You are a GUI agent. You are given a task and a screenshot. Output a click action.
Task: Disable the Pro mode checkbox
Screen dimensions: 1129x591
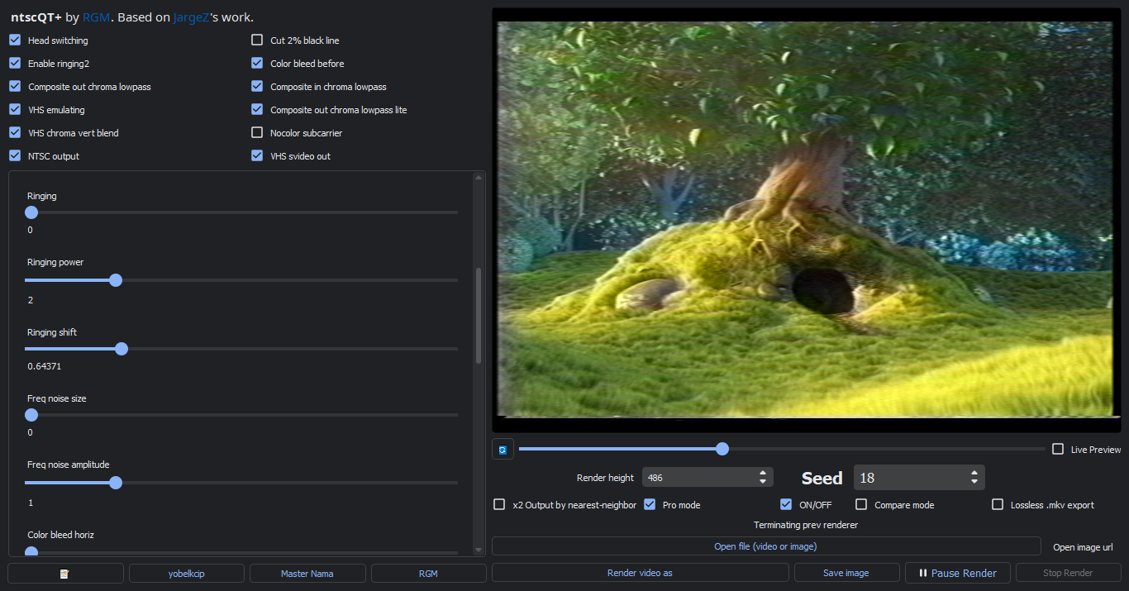pos(650,504)
